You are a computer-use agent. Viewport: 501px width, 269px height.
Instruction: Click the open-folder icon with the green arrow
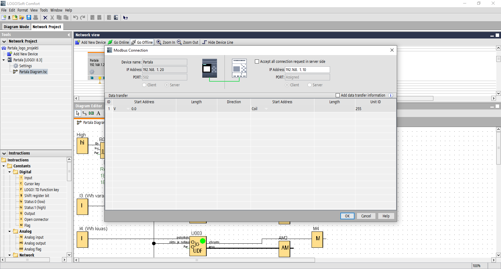click(x=15, y=18)
